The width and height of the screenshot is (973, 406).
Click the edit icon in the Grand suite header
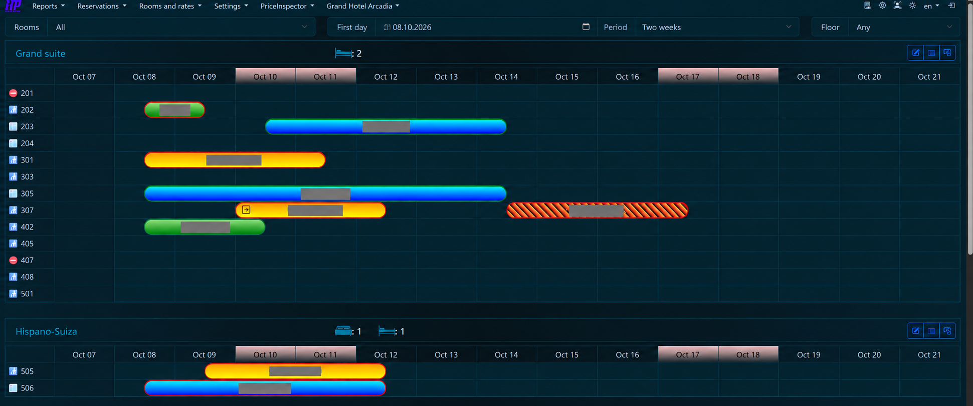[916, 53]
